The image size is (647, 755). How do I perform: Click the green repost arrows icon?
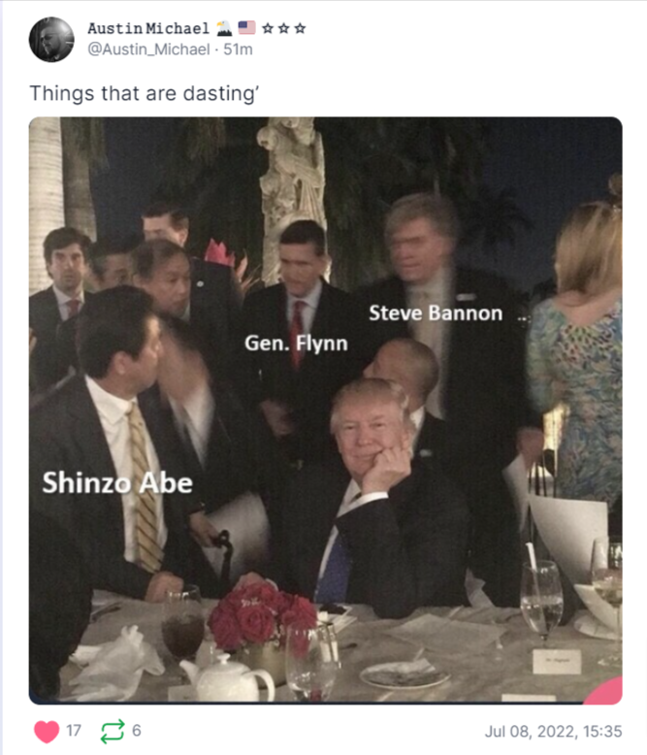pyautogui.click(x=113, y=731)
